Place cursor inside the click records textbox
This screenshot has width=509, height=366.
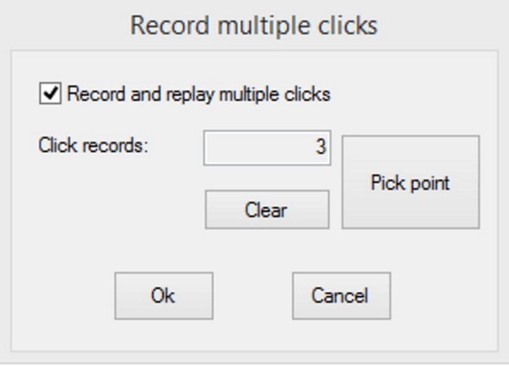click(267, 148)
